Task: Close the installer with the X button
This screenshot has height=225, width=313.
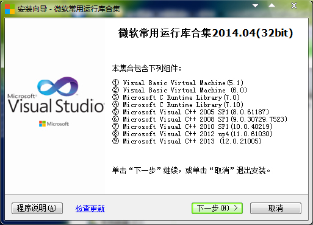Action: (x=294, y=5)
